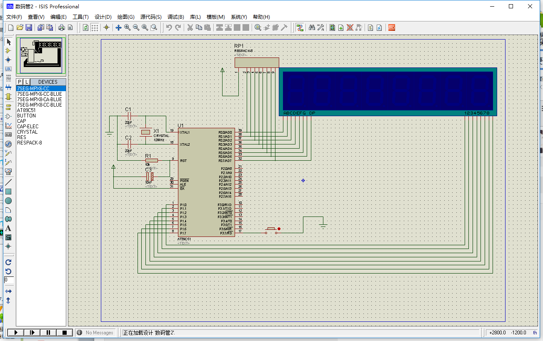Toggle wire auto-router

pos(300,27)
